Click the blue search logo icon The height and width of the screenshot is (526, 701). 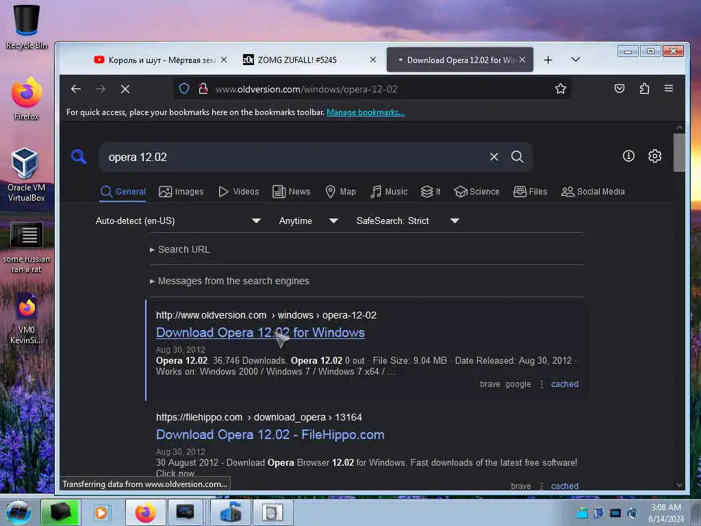(x=79, y=157)
